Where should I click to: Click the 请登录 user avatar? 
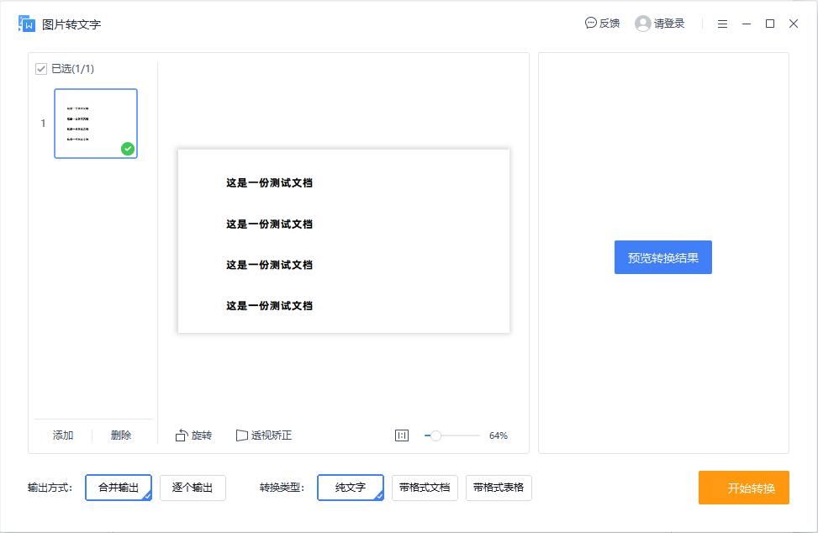pyautogui.click(x=642, y=24)
